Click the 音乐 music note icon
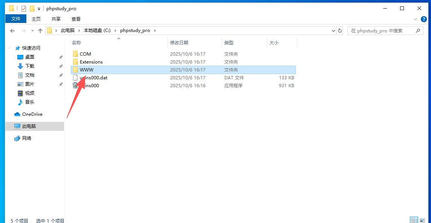 pos(20,102)
